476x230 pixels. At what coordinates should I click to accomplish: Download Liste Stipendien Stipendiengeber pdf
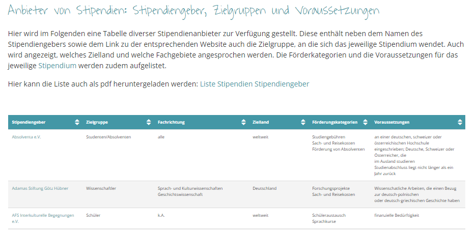click(x=254, y=83)
